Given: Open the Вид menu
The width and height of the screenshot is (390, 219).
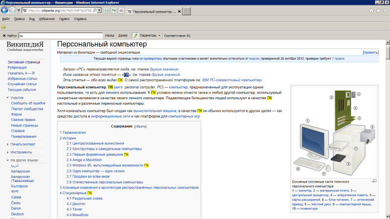Looking at the screenshot, I should [32, 19].
